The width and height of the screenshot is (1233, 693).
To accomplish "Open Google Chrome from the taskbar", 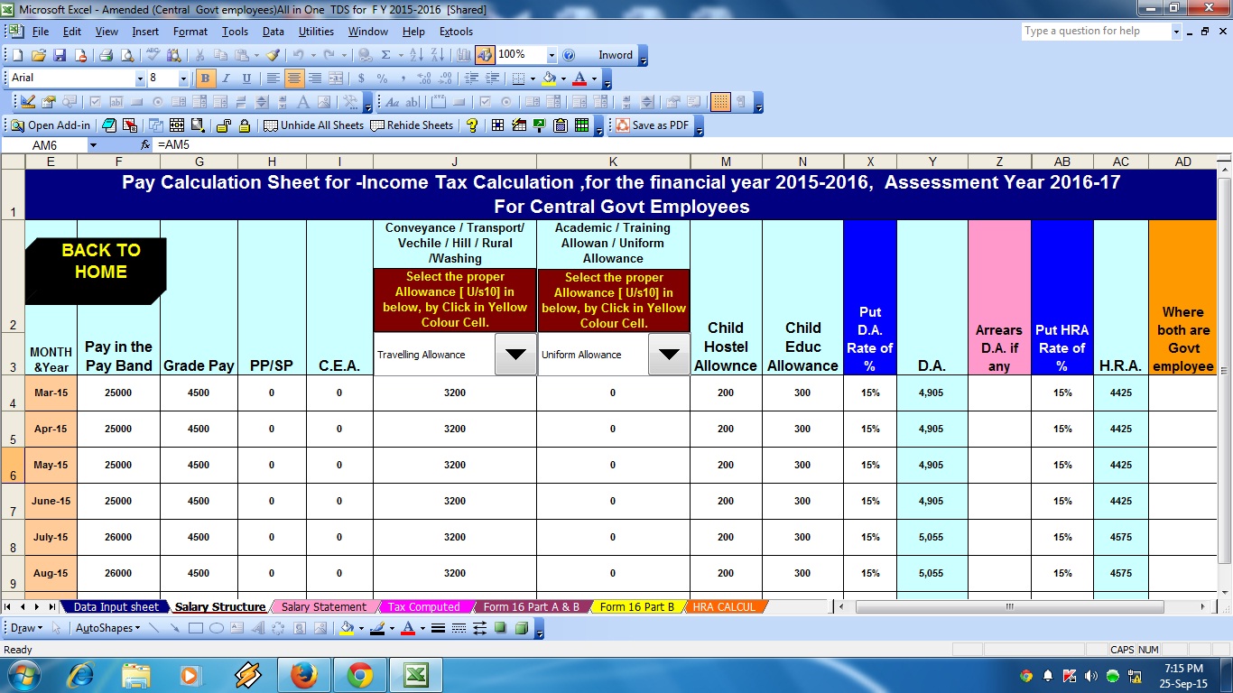I will tap(359, 675).
